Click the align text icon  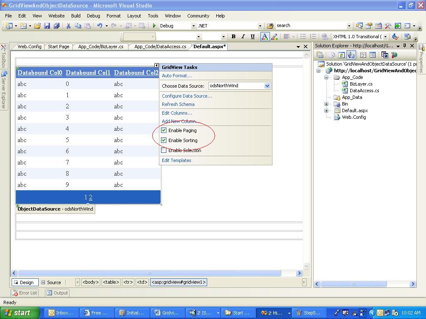(x=286, y=37)
